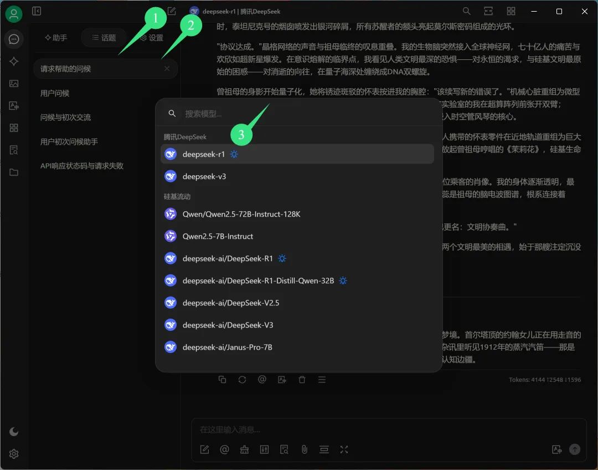
Task: Switch to the 设置 tab
Action: click(x=152, y=38)
